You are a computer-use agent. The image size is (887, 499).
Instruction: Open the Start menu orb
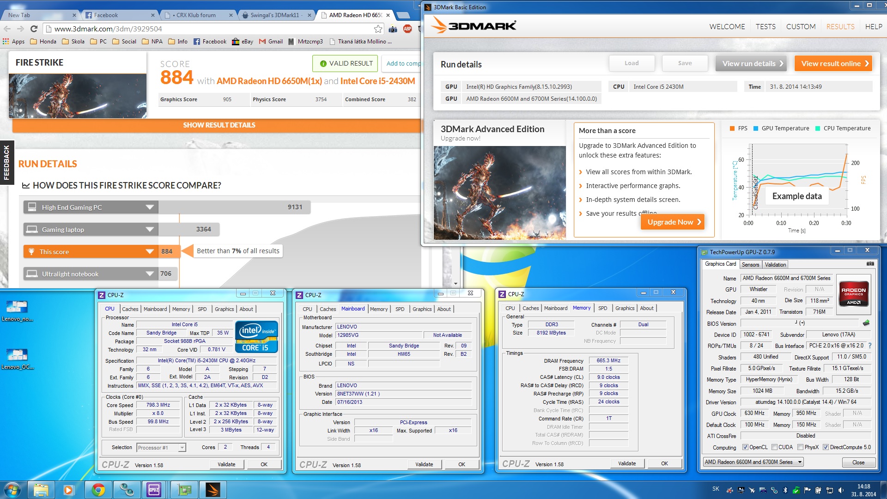point(12,490)
